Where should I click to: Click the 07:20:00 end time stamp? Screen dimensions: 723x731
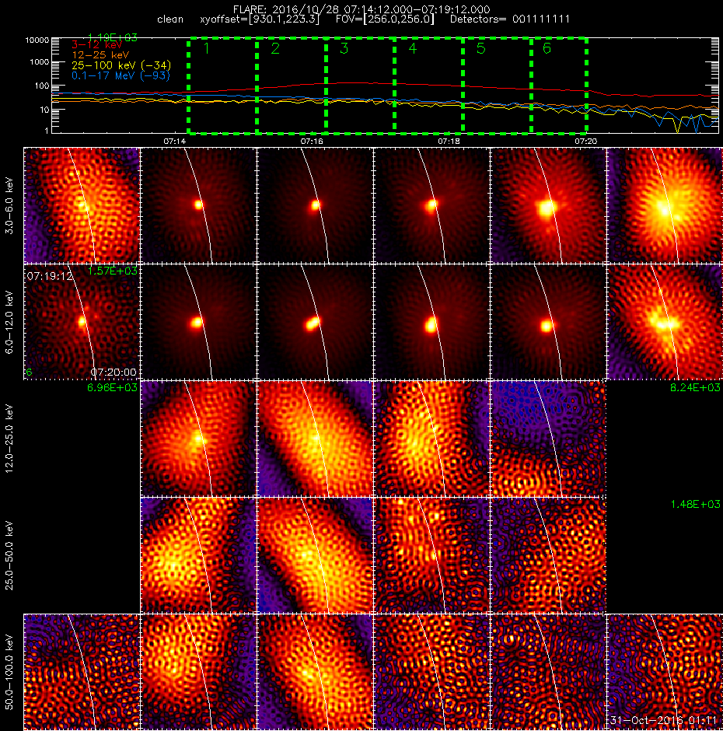pyautogui.click(x=114, y=372)
